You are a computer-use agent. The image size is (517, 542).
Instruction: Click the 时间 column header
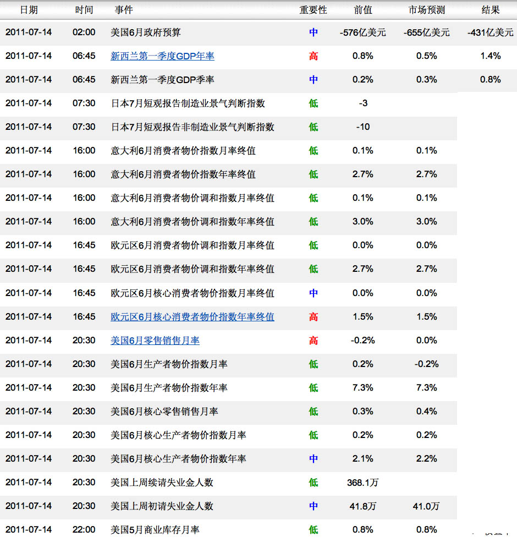pyautogui.click(x=84, y=10)
